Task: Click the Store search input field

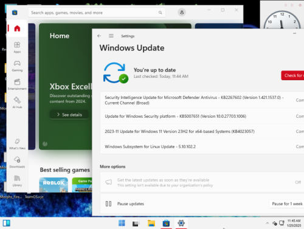Action: point(97,13)
